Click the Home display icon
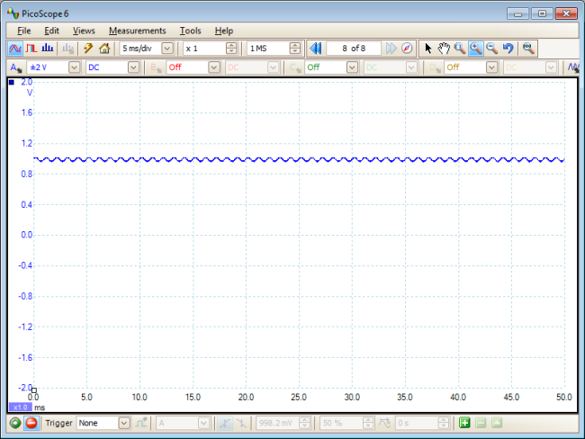585x439 pixels. click(x=104, y=48)
